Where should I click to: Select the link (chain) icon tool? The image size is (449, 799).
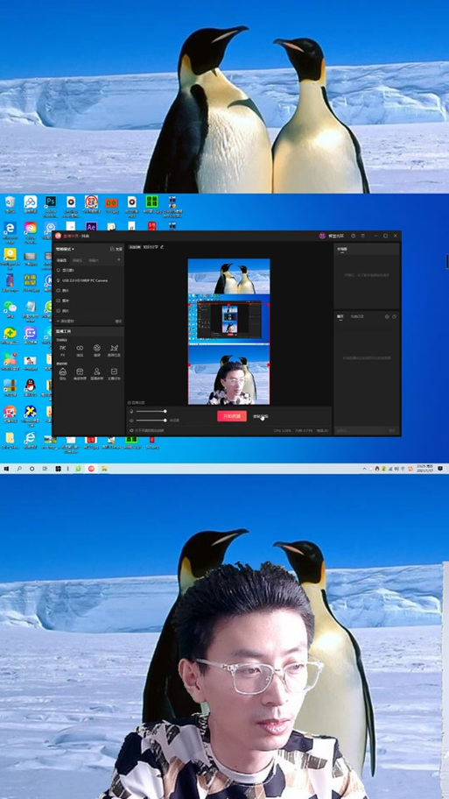coord(80,349)
